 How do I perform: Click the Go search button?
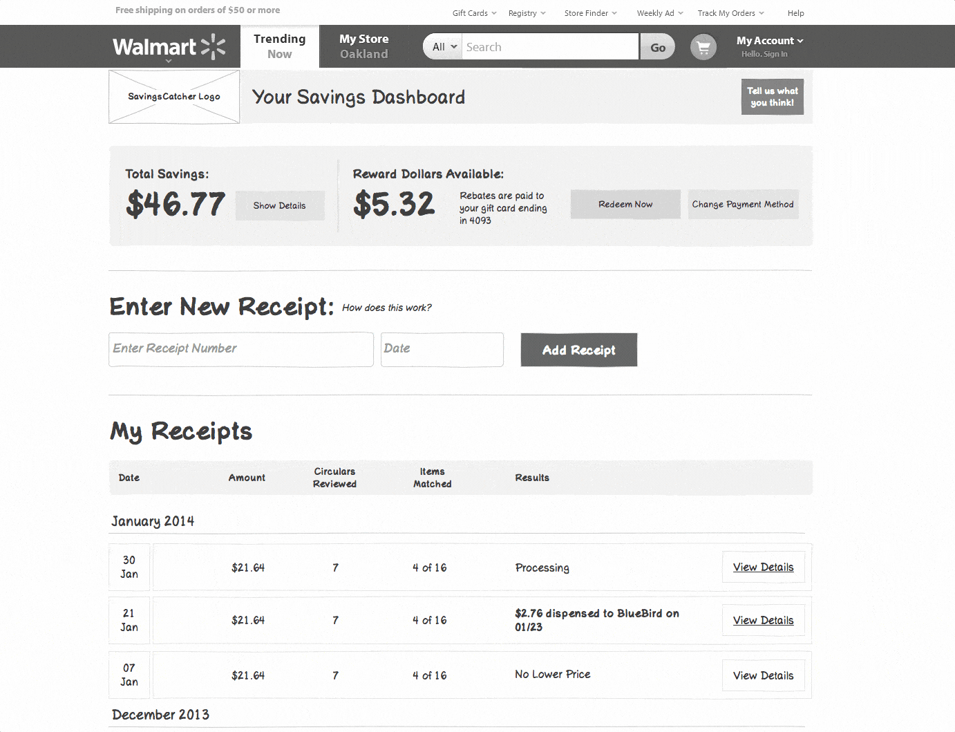pyautogui.click(x=658, y=47)
